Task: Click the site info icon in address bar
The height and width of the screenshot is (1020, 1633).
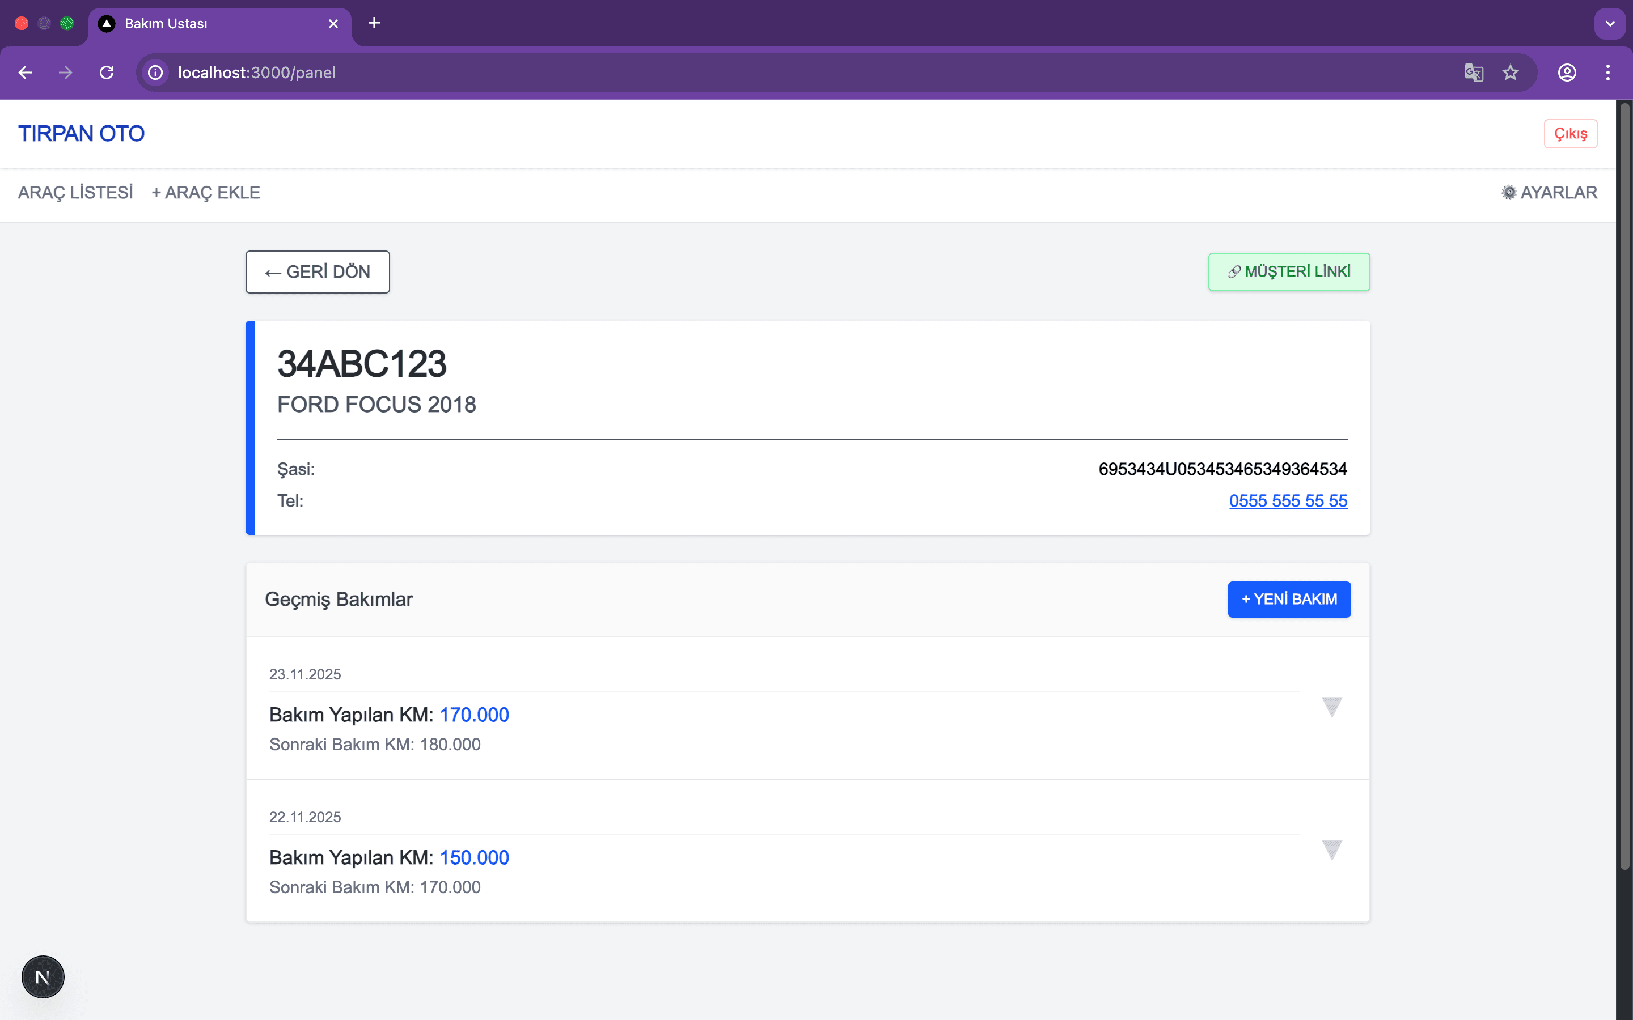Action: pyautogui.click(x=155, y=72)
